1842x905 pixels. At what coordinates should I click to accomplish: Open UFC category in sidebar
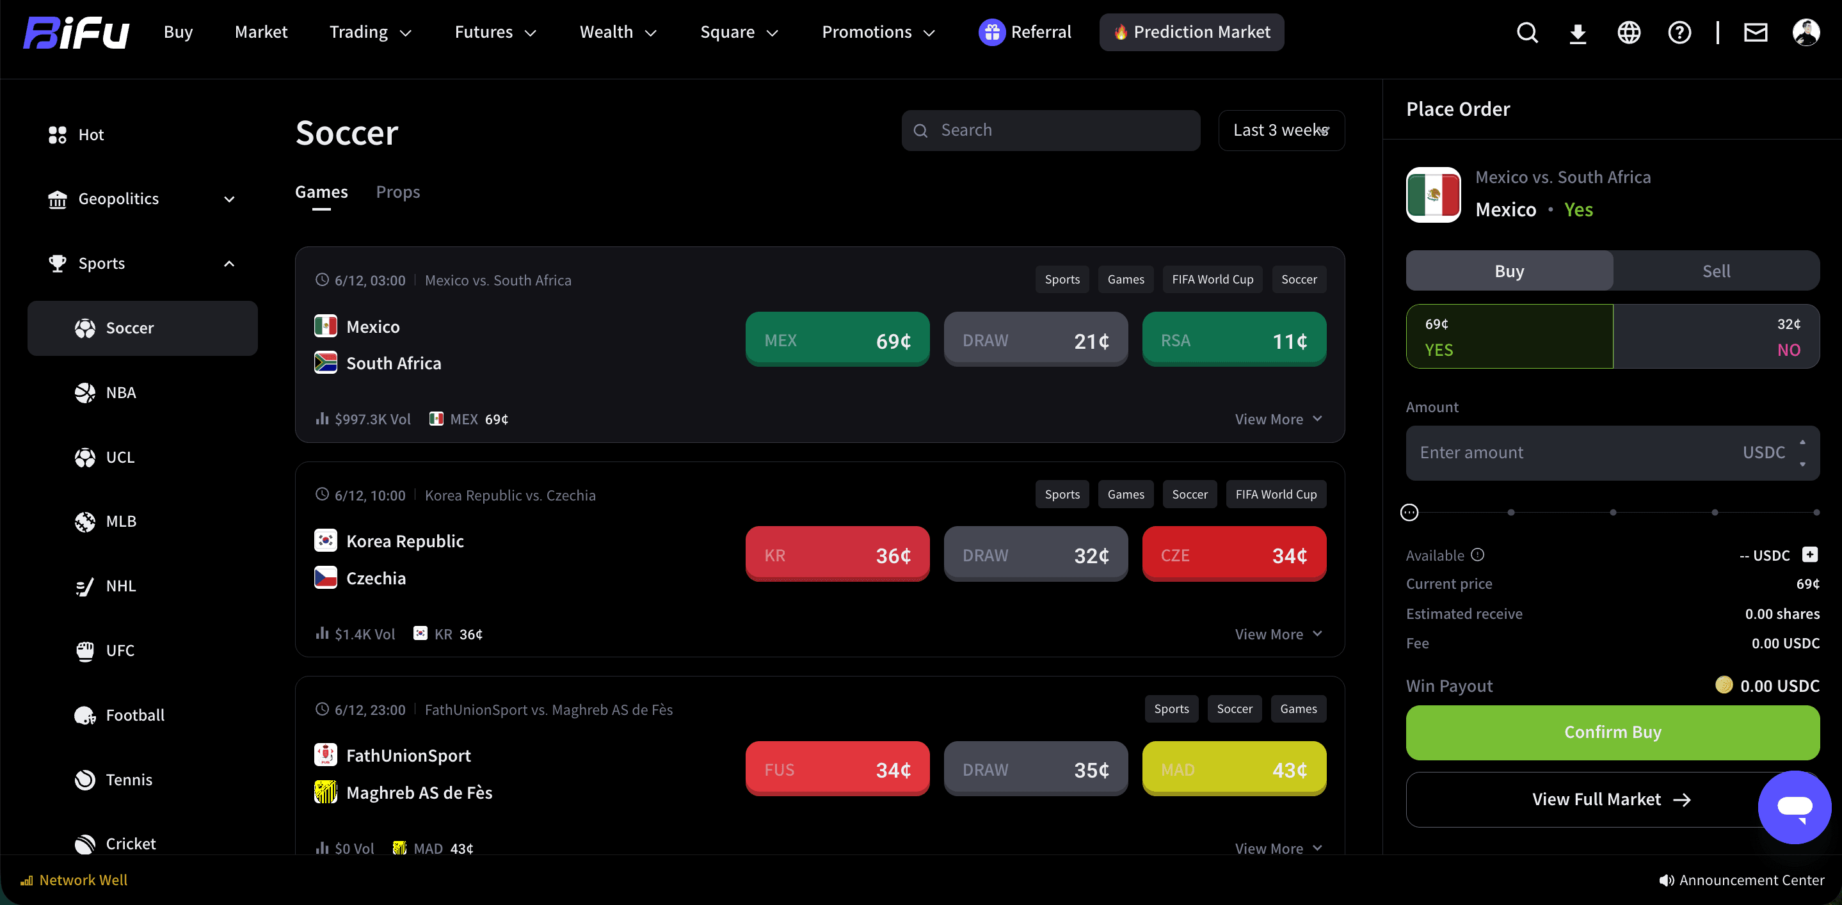tap(142, 650)
